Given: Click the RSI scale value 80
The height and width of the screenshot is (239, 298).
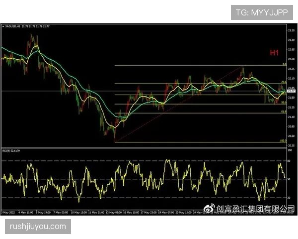Looking at the screenshot, I should tap(289, 161).
